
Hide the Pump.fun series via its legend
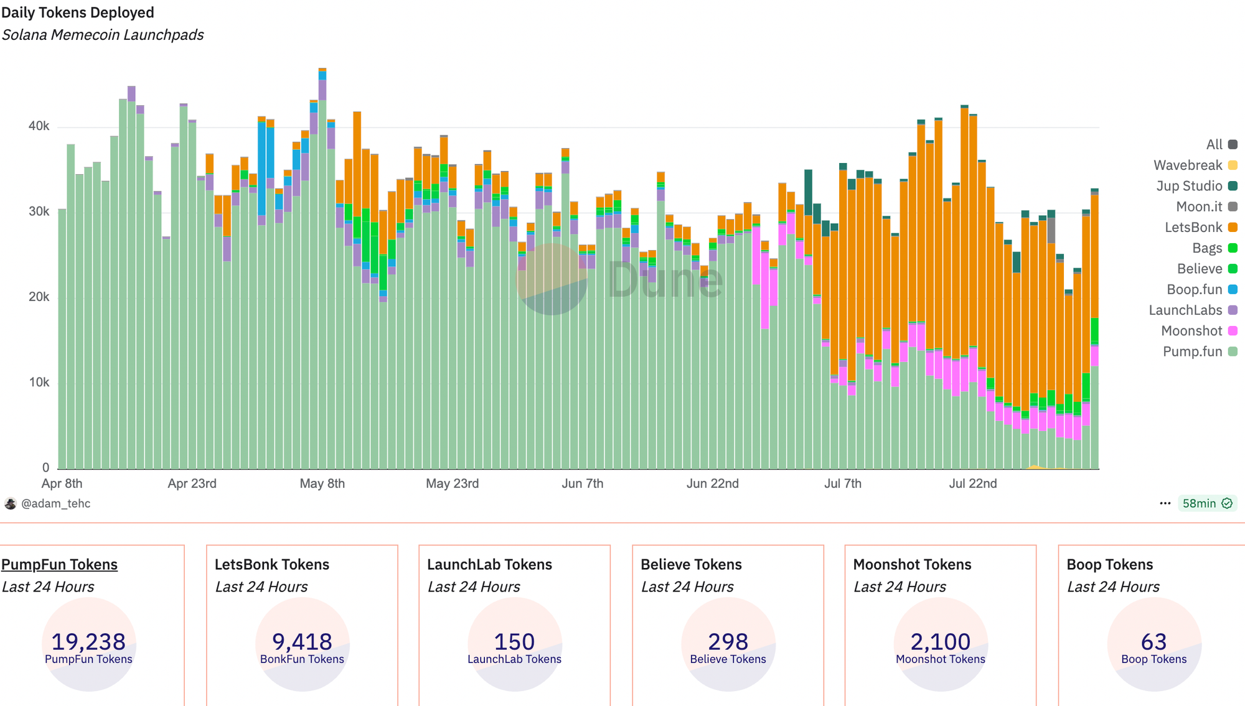click(x=1193, y=351)
